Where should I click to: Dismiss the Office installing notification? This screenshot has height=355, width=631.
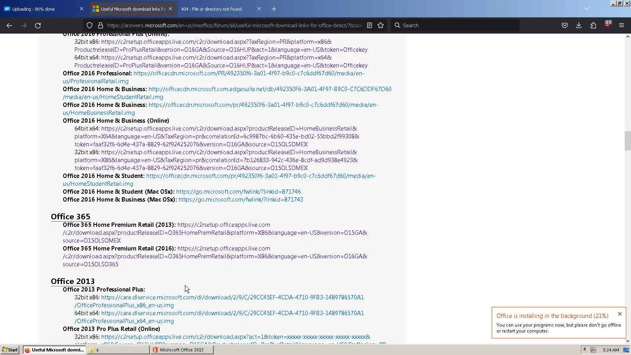[620, 314]
